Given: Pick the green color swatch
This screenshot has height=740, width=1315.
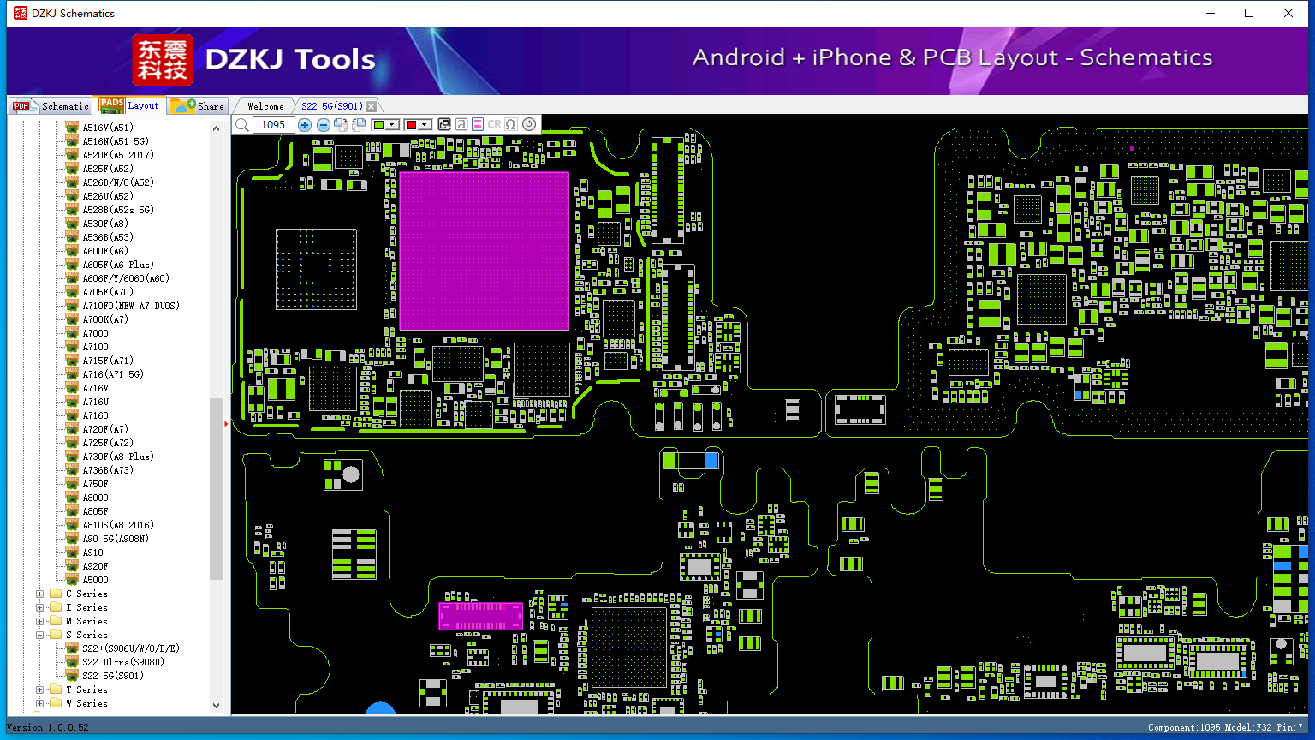Looking at the screenshot, I should click(379, 125).
